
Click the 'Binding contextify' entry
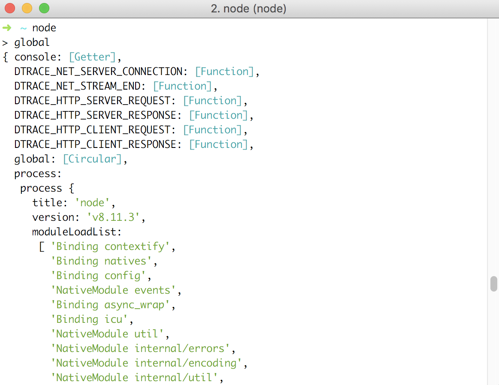click(110, 247)
